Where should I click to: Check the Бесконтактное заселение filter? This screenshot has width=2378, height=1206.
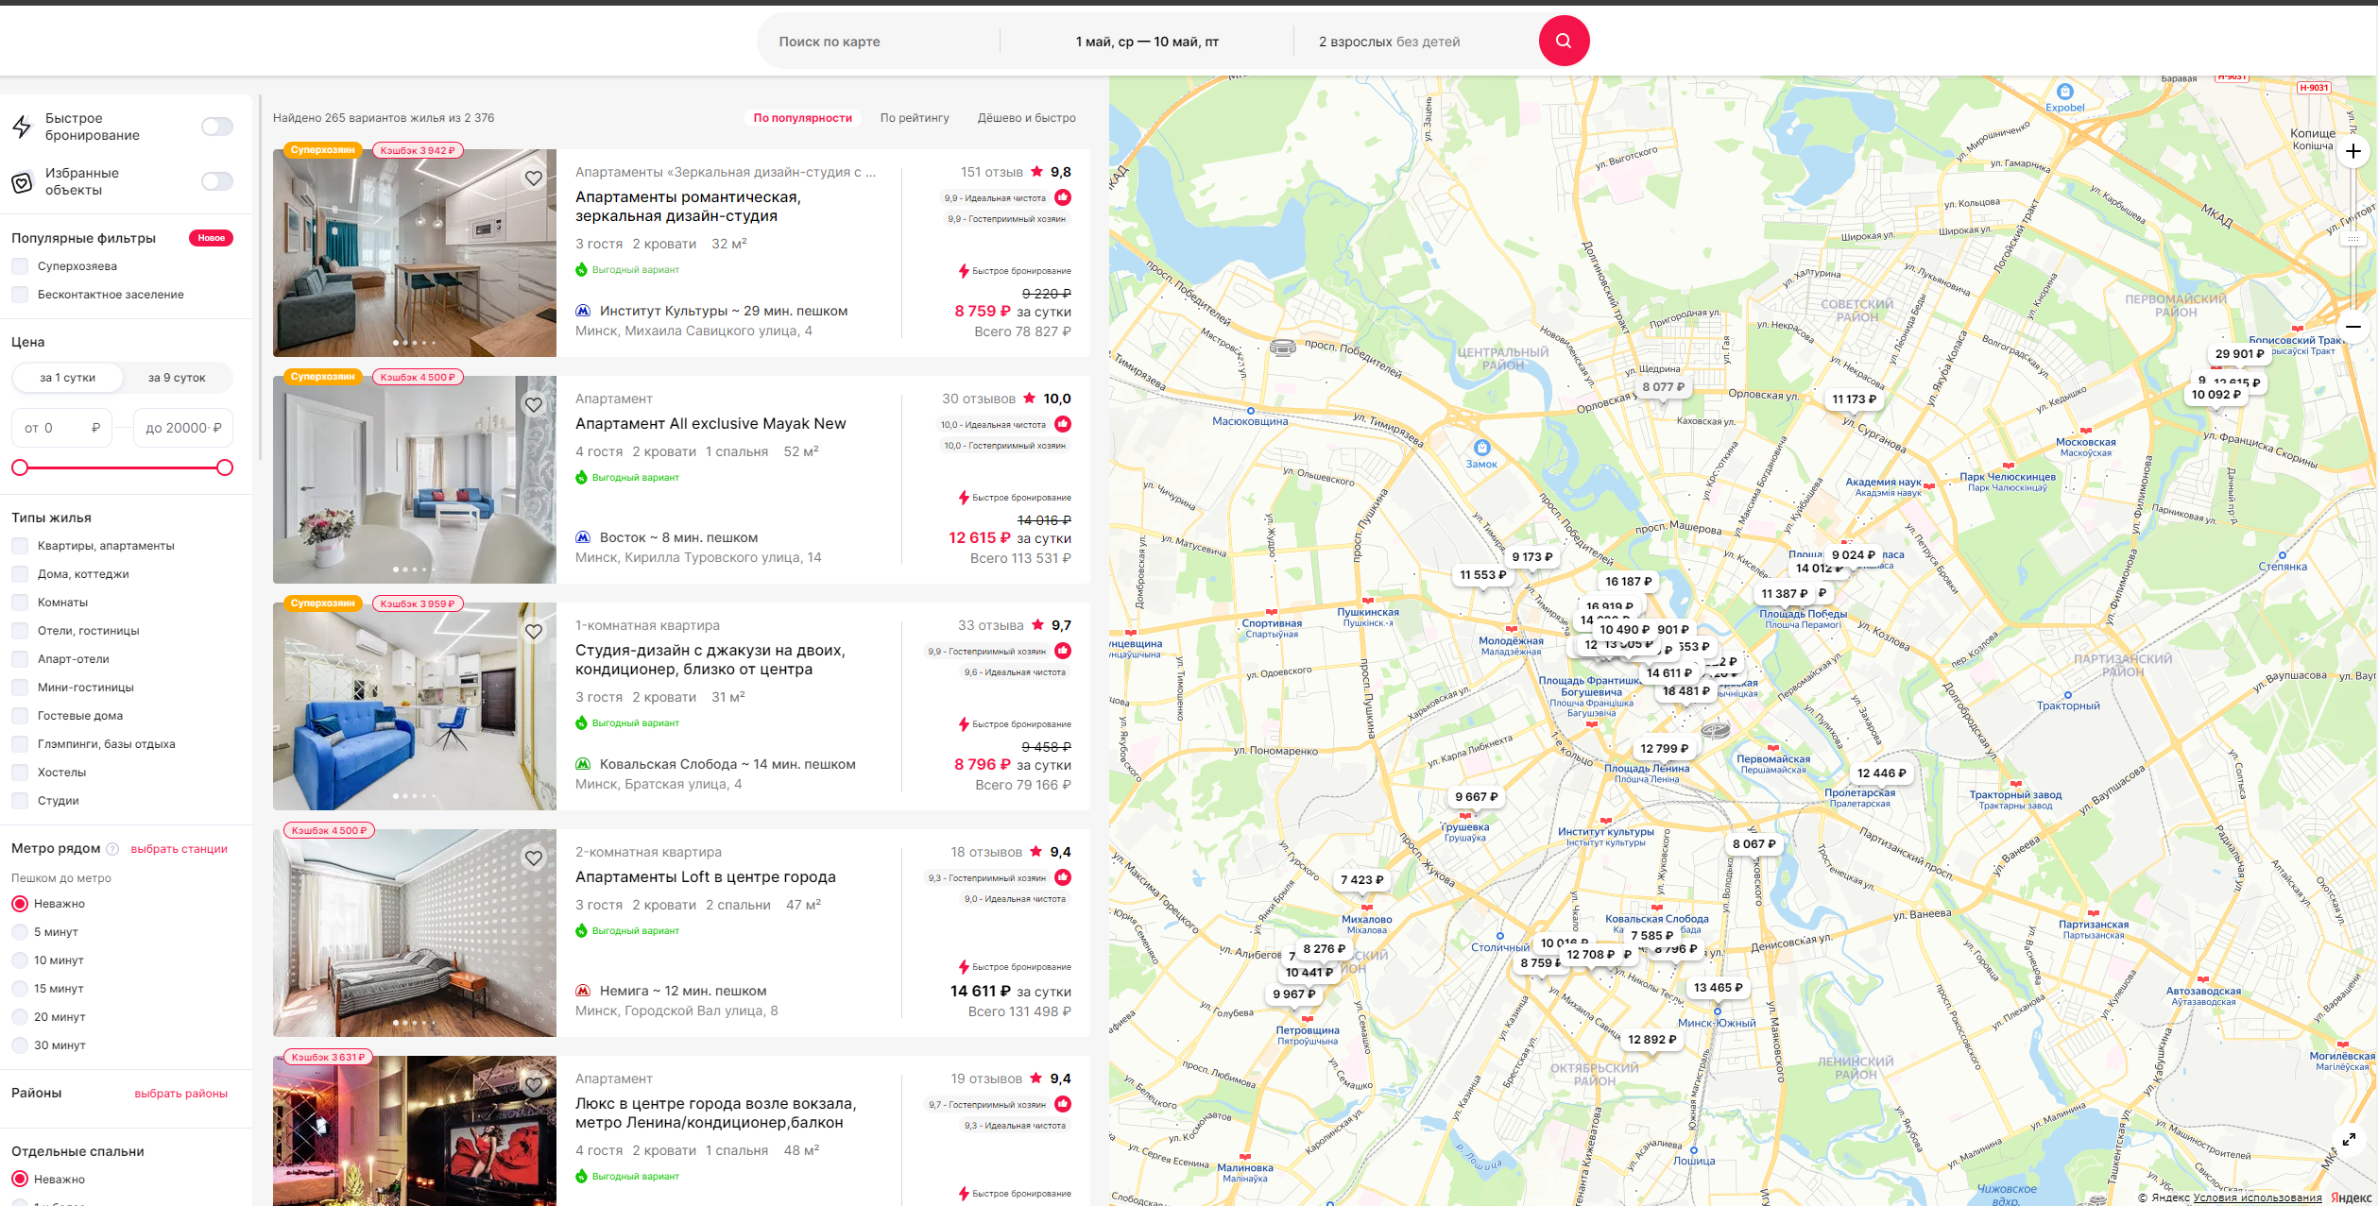(20, 295)
